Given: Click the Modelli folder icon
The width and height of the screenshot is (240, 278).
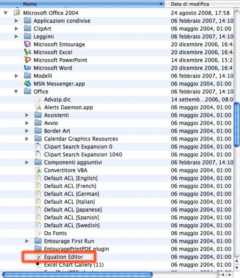Looking at the screenshot, I should 28,76.
